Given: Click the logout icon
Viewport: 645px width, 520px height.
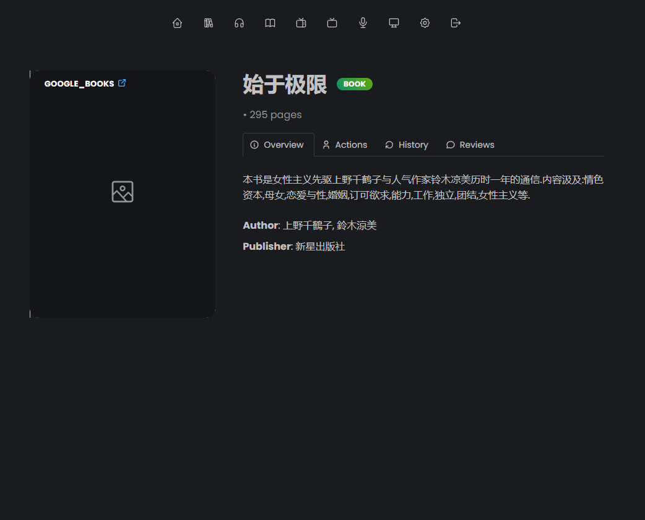Looking at the screenshot, I should [456, 23].
